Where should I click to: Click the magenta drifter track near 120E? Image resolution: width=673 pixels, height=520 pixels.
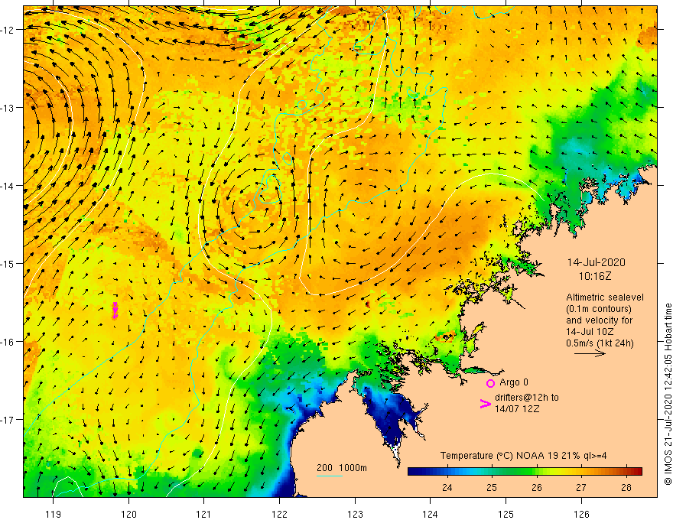point(115,310)
